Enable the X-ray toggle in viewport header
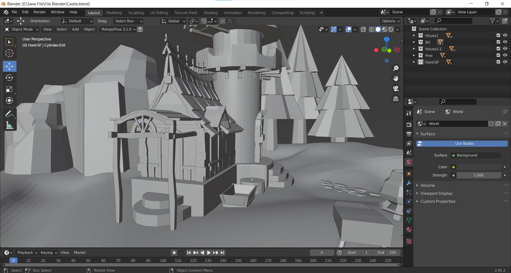Viewport: 511px width, 273px height. [363, 29]
